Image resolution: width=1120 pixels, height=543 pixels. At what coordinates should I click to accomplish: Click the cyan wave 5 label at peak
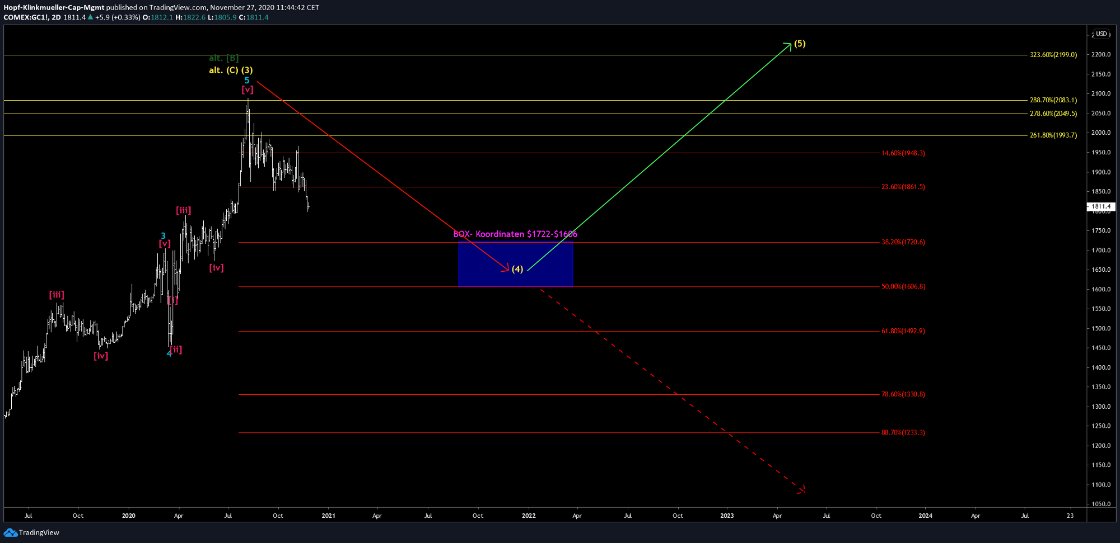click(x=246, y=81)
